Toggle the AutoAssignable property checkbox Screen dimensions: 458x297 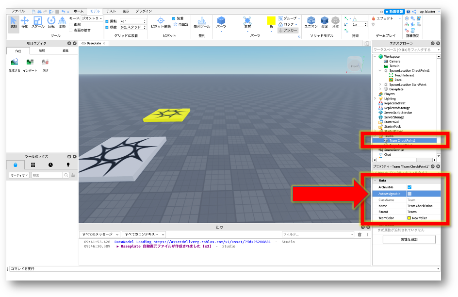[x=409, y=194]
